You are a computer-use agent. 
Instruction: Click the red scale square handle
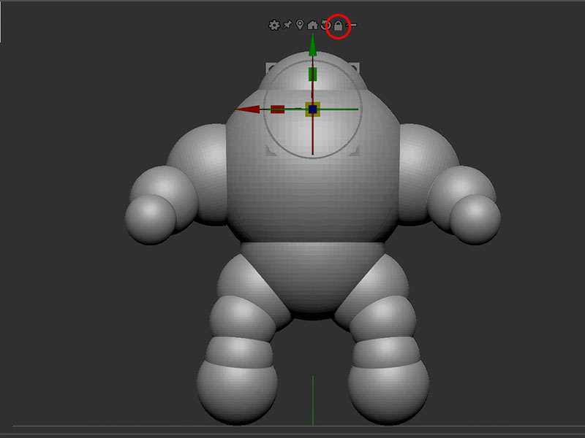coord(278,109)
